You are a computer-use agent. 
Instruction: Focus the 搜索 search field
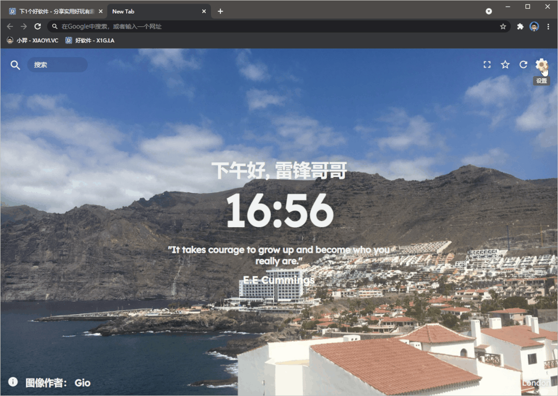pyautogui.click(x=58, y=65)
